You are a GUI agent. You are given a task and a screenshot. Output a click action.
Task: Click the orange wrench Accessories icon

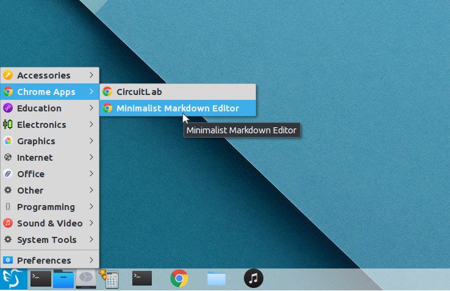coord(8,75)
